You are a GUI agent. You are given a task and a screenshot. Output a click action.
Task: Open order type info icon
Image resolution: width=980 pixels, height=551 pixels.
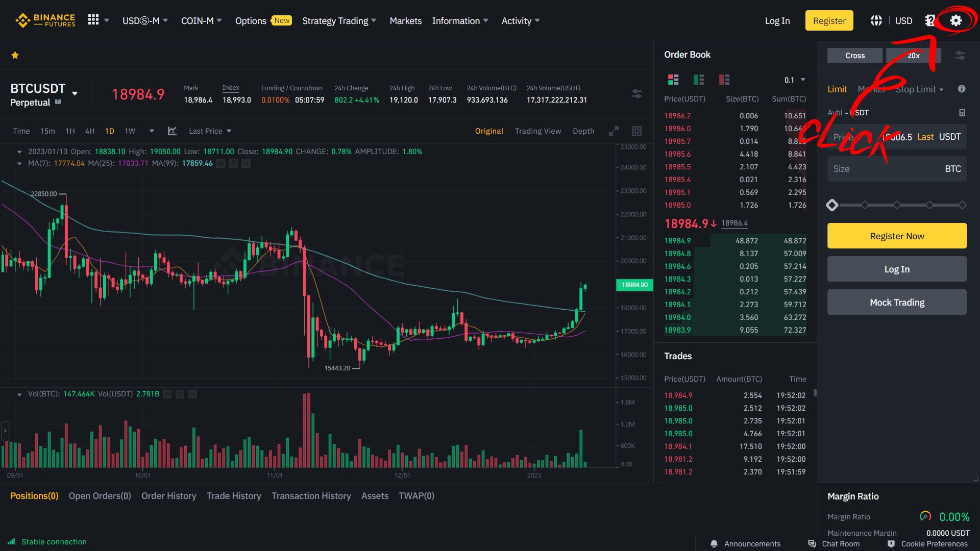pyautogui.click(x=962, y=89)
